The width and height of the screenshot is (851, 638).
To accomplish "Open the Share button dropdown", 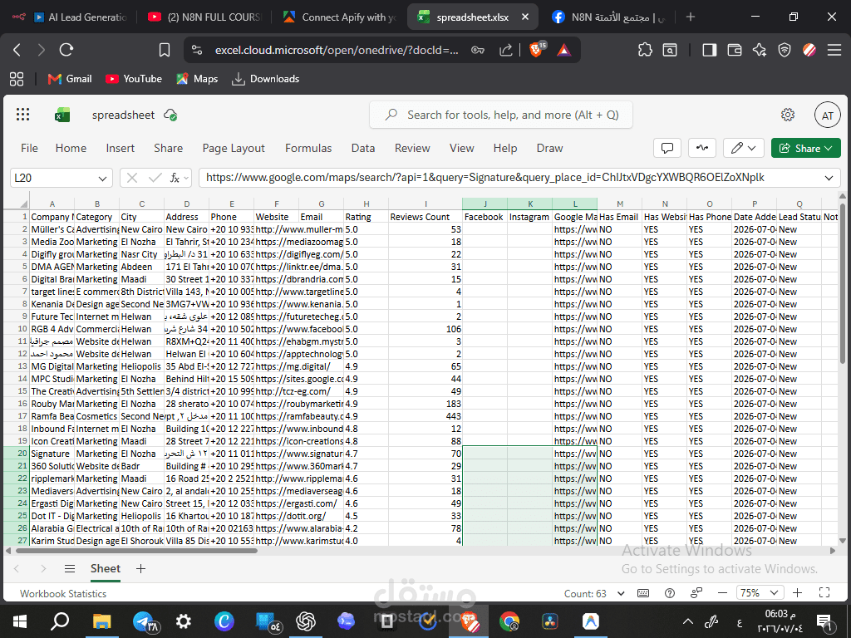I will [805, 148].
